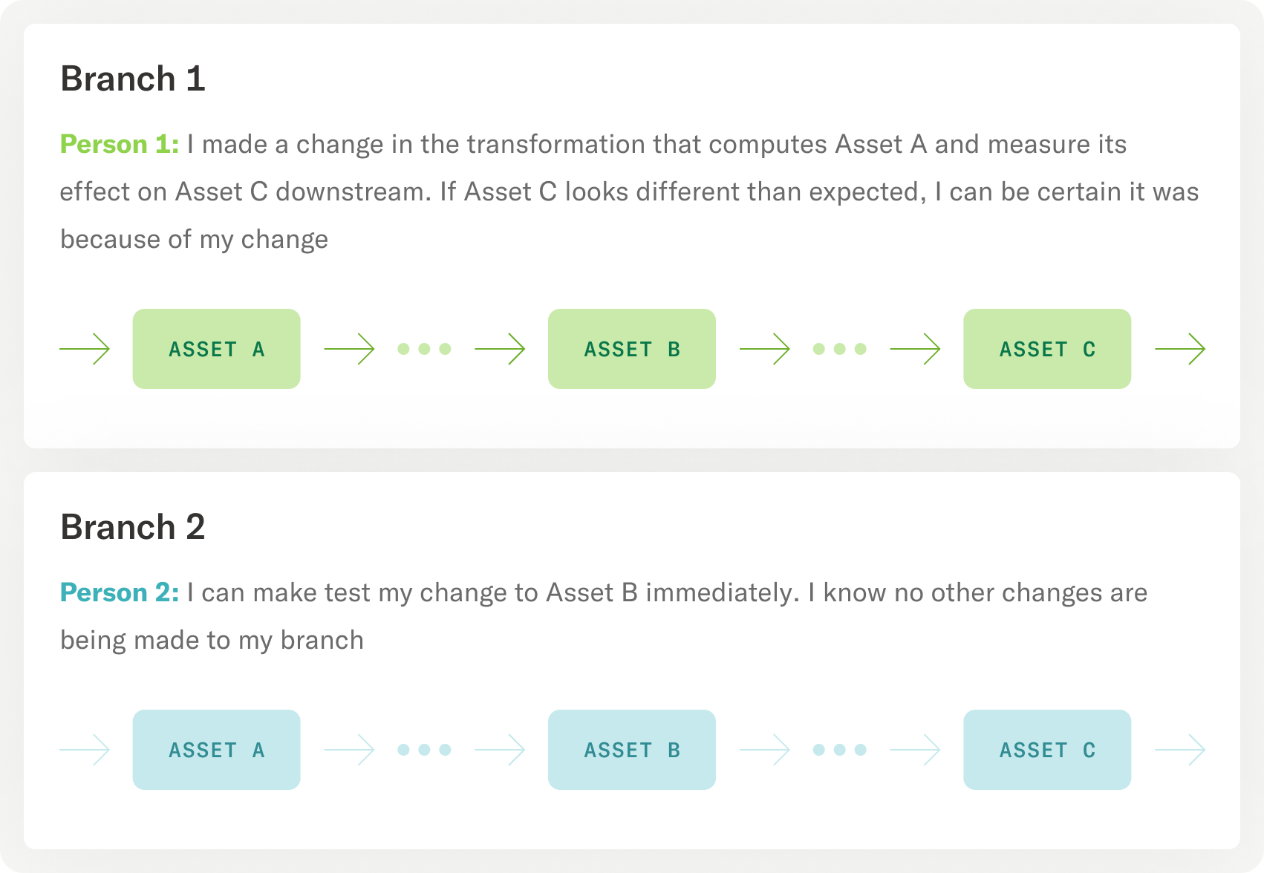Click the green arrow entering green Asset A
The width and height of the screenshot is (1264, 873).
(85, 349)
